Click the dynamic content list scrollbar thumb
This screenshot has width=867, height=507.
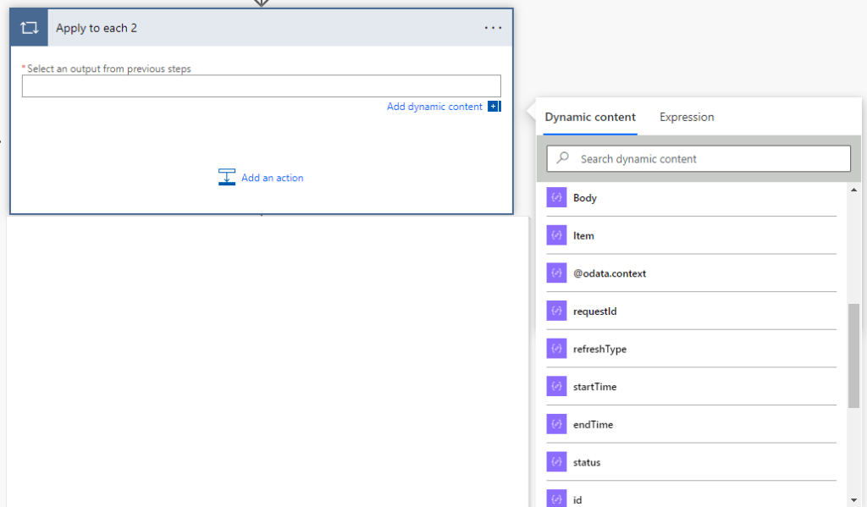click(853, 355)
